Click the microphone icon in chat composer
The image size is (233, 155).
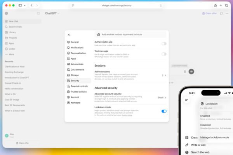point(185,72)
